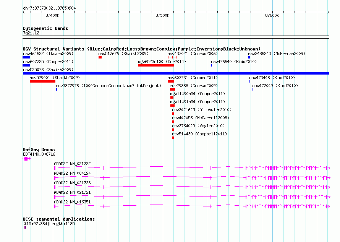Click the esv2486343 (McKernan2009) label
This screenshot has height=242, width=340.
pos(277,54)
